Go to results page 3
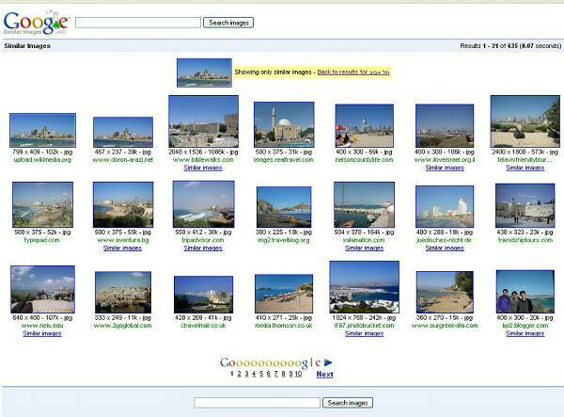This screenshot has height=417, width=564. [246, 374]
